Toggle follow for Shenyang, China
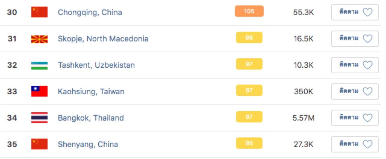Viewport: 386px width, 159px height. pos(355,144)
